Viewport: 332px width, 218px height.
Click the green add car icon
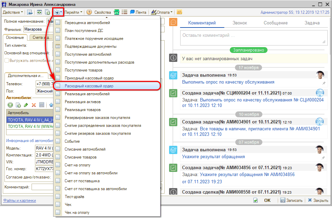(x=10, y=105)
